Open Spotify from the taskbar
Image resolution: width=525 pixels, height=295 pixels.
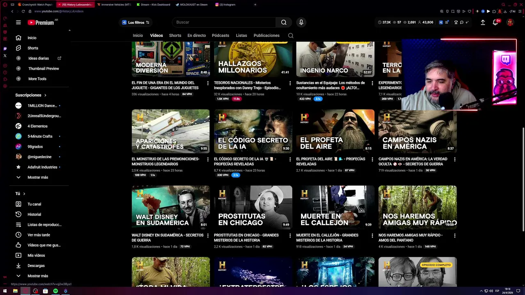pos(55,291)
